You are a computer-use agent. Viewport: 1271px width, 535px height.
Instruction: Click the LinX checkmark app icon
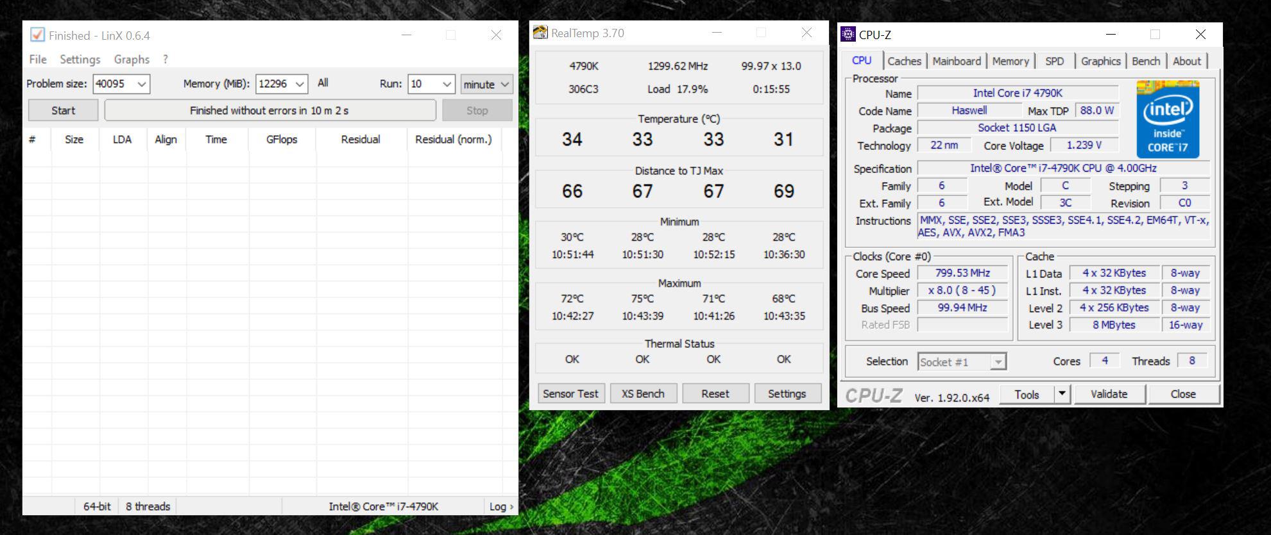click(37, 35)
